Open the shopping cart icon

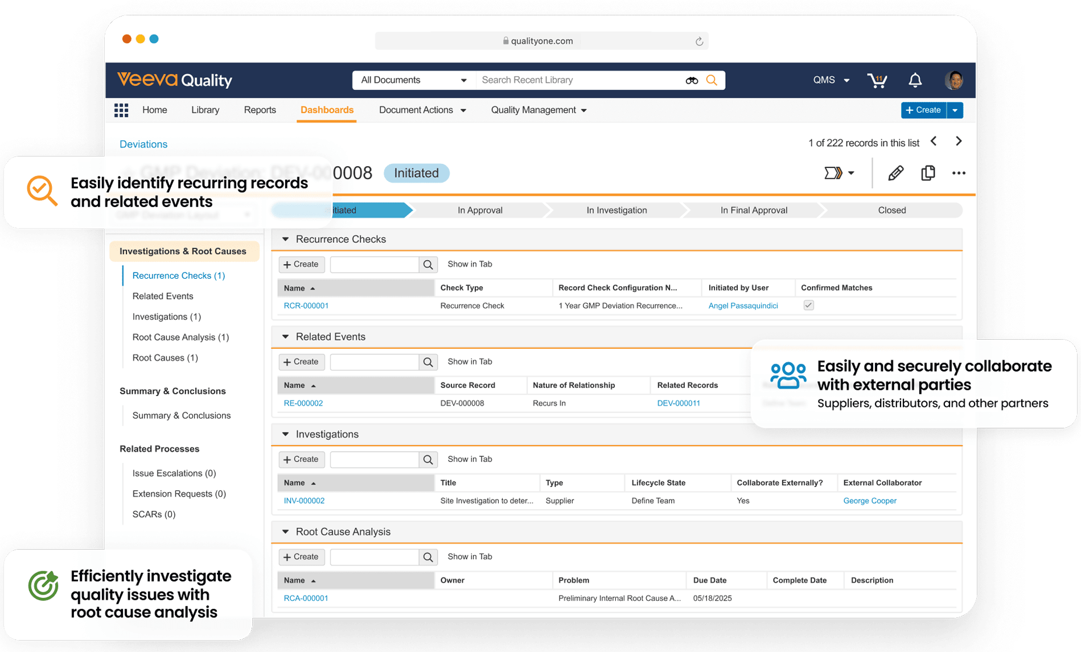pyautogui.click(x=877, y=80)
